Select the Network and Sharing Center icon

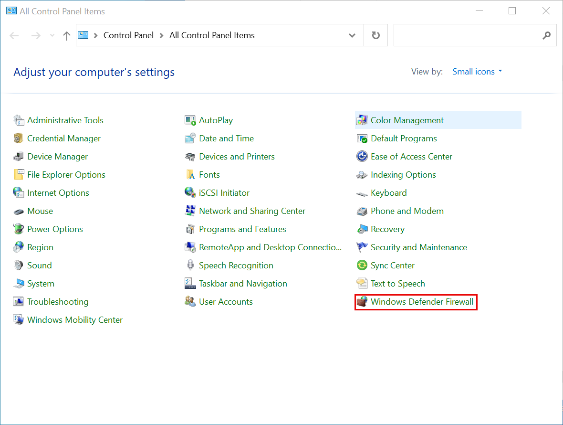click(x=190, y=211)
